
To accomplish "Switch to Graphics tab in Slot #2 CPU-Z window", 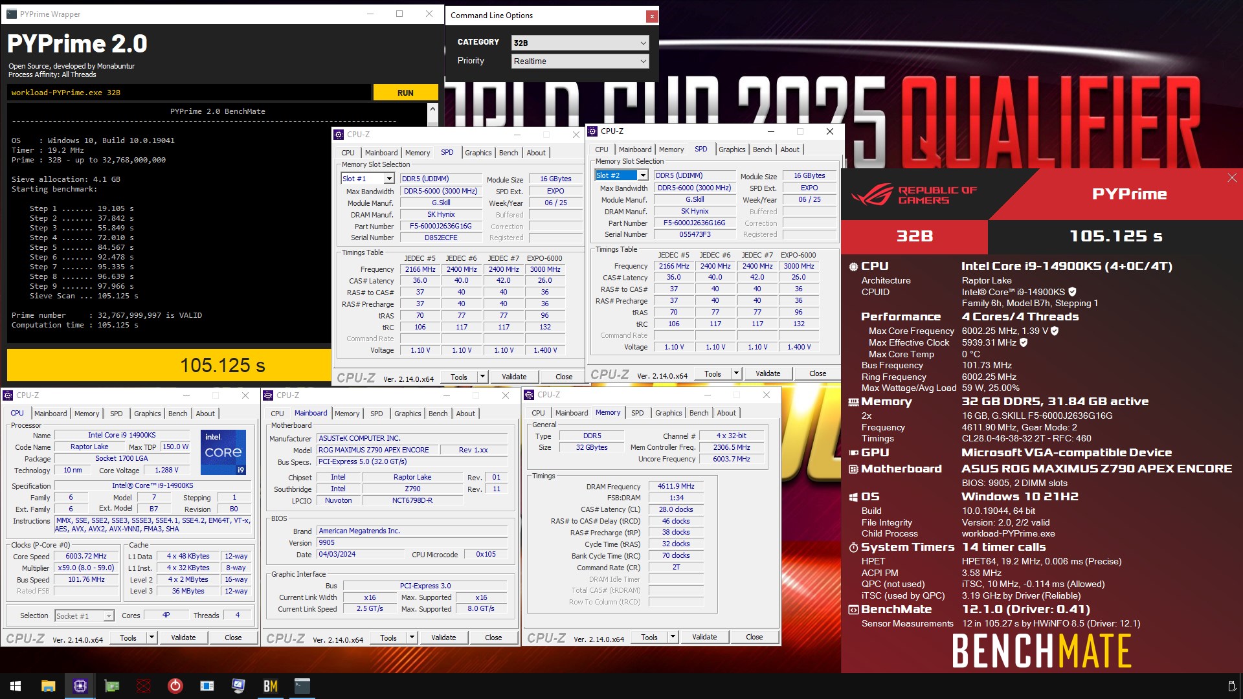I will 732,150.
